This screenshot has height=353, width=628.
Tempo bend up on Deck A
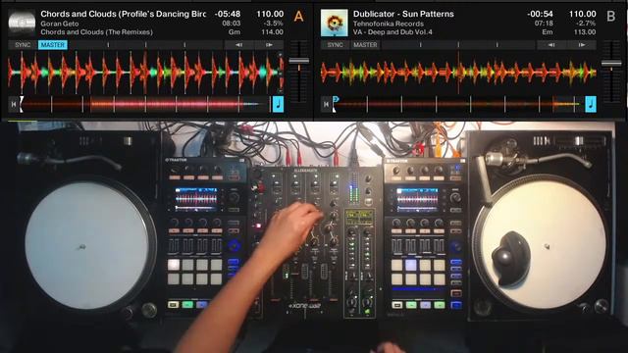pyautogui.click(x=269, y=45)
